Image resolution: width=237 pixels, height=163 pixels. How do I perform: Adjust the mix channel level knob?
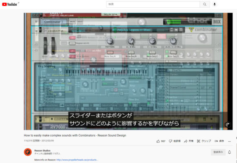(x=142, y=22)
